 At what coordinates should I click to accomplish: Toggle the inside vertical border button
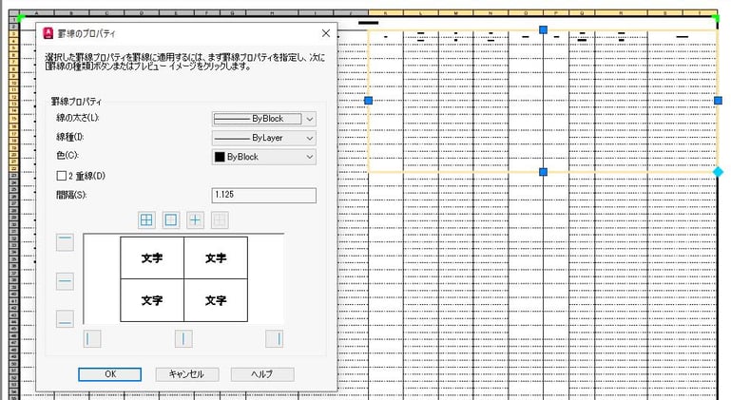pyautogui.click(x=183, y=339)
